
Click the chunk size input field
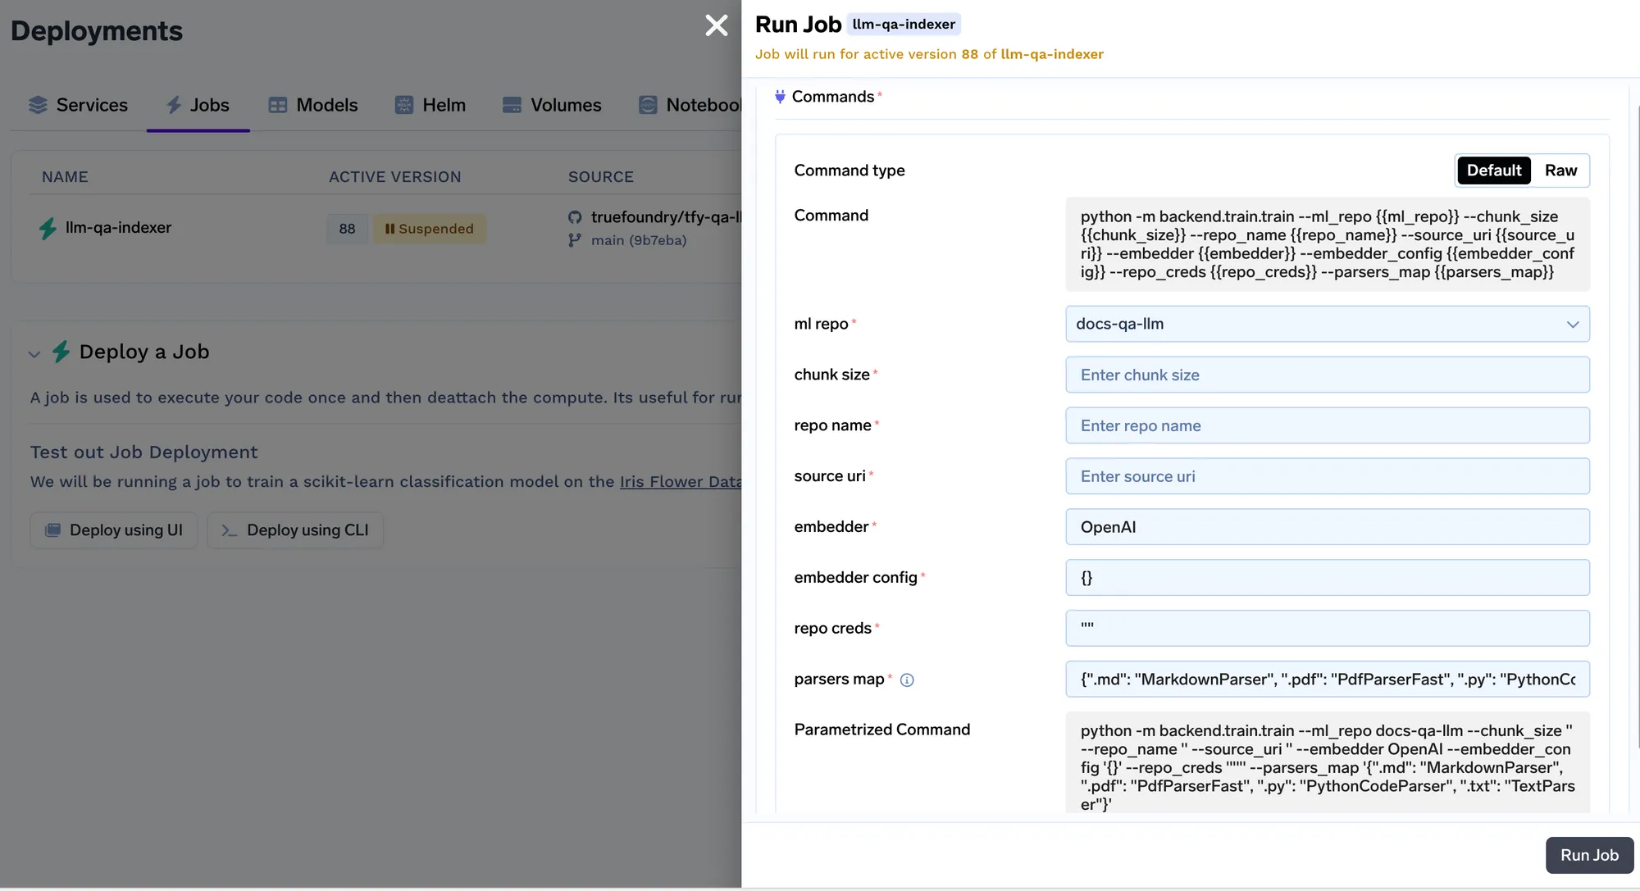(1327, 375)
